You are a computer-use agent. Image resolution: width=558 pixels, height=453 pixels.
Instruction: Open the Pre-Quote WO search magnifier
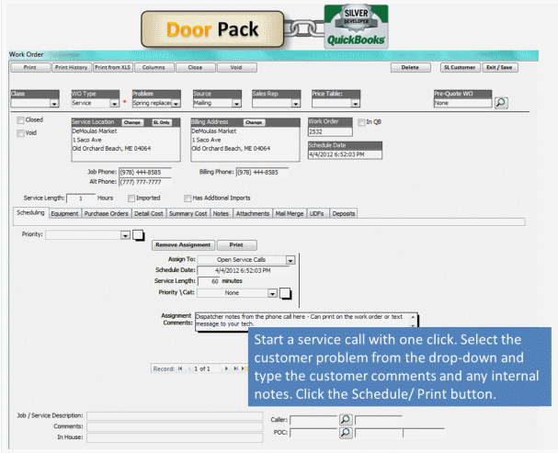pyautogui.click(x=501, y=103)
